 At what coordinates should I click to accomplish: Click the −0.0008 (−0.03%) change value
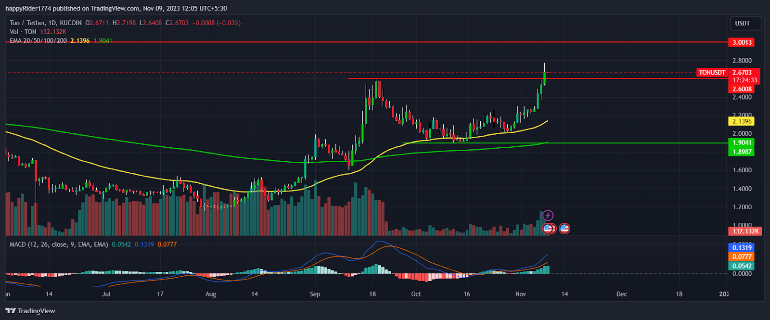coord(216,23)
